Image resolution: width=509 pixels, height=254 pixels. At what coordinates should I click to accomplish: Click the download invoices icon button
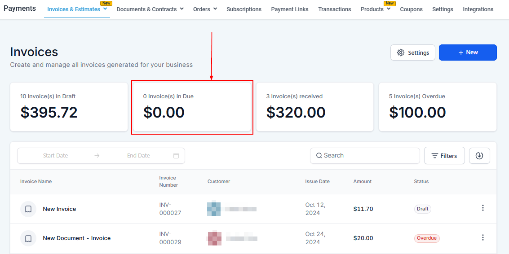[x=479, y=156]
